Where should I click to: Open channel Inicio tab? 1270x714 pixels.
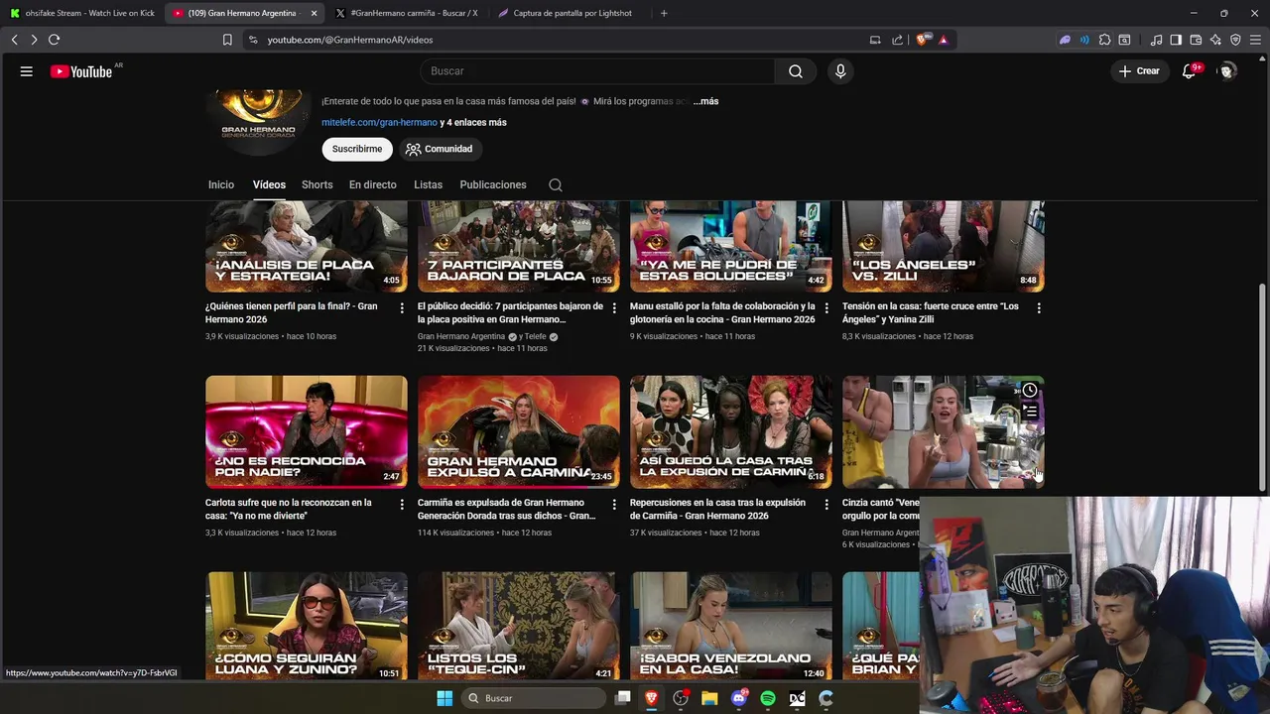pos(221,185)
